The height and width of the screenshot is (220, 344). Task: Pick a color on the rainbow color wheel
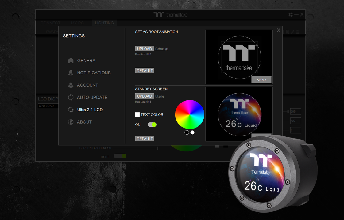pyautogui.click(x=190, y=115)
